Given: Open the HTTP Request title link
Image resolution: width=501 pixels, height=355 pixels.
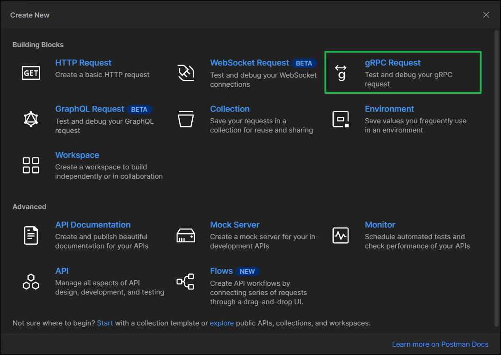Looking at the screenshot, I should tap(83, 63).
